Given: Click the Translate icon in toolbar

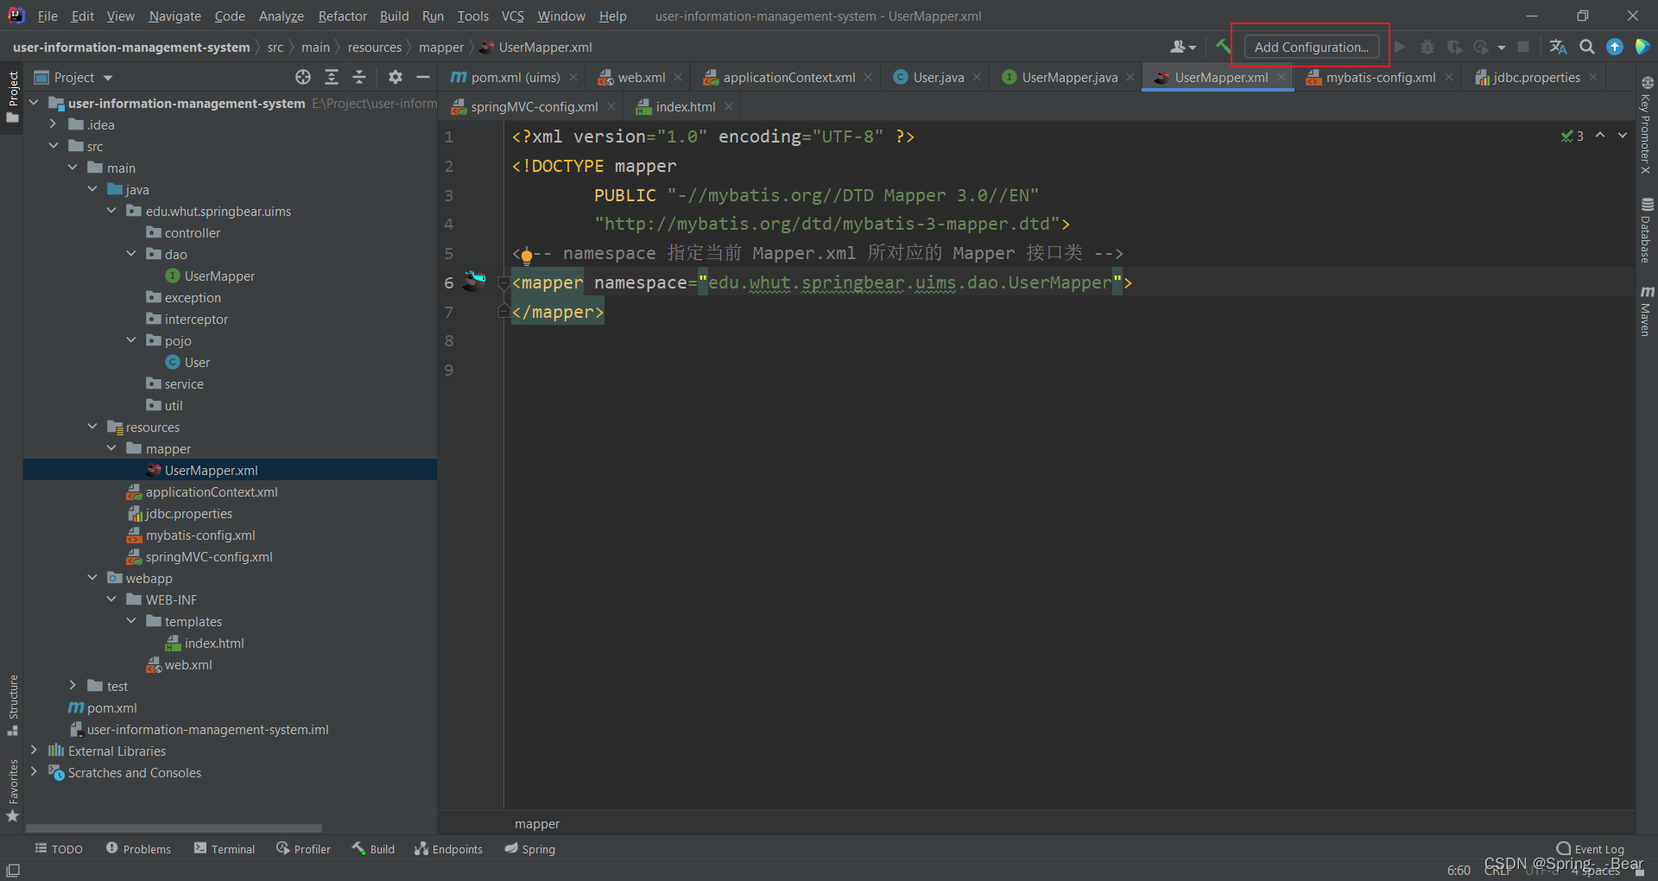Looking at the screenshot, I should (x=1558, y=47).
